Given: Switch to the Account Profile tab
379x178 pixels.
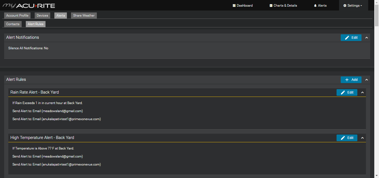Looking at the screenshot, I should [x=17, y=16].
